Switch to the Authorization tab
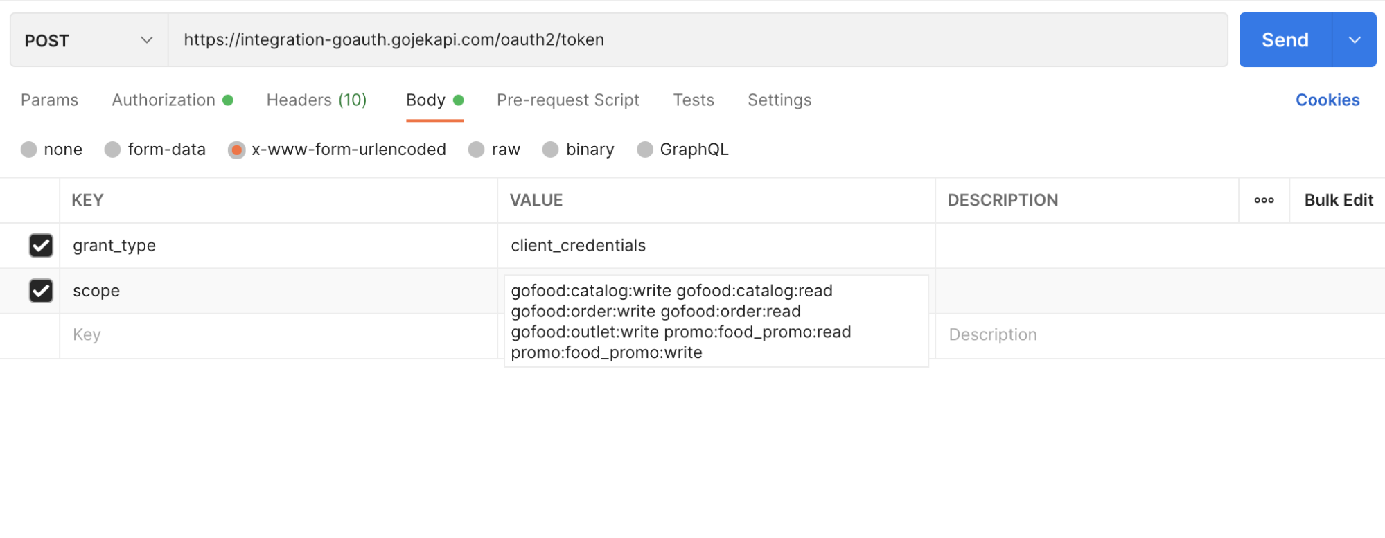 (x=173, y=100)
